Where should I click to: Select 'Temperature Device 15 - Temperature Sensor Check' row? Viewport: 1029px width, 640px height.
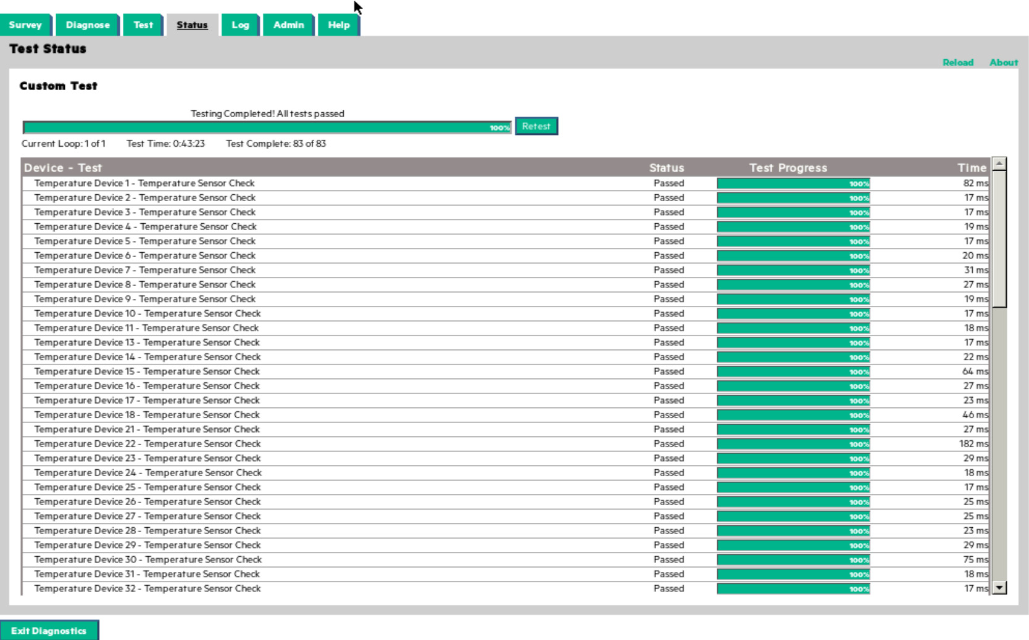(506, 372)
